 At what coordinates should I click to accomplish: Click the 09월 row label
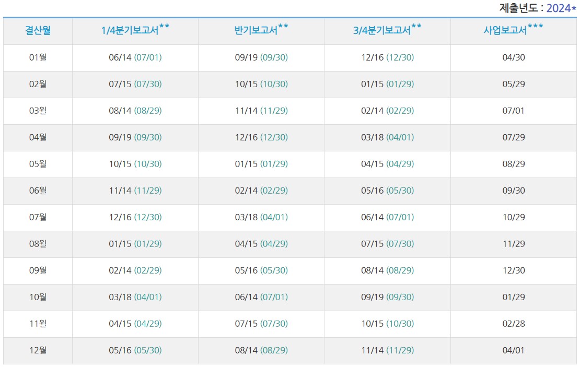pos(38,270)
